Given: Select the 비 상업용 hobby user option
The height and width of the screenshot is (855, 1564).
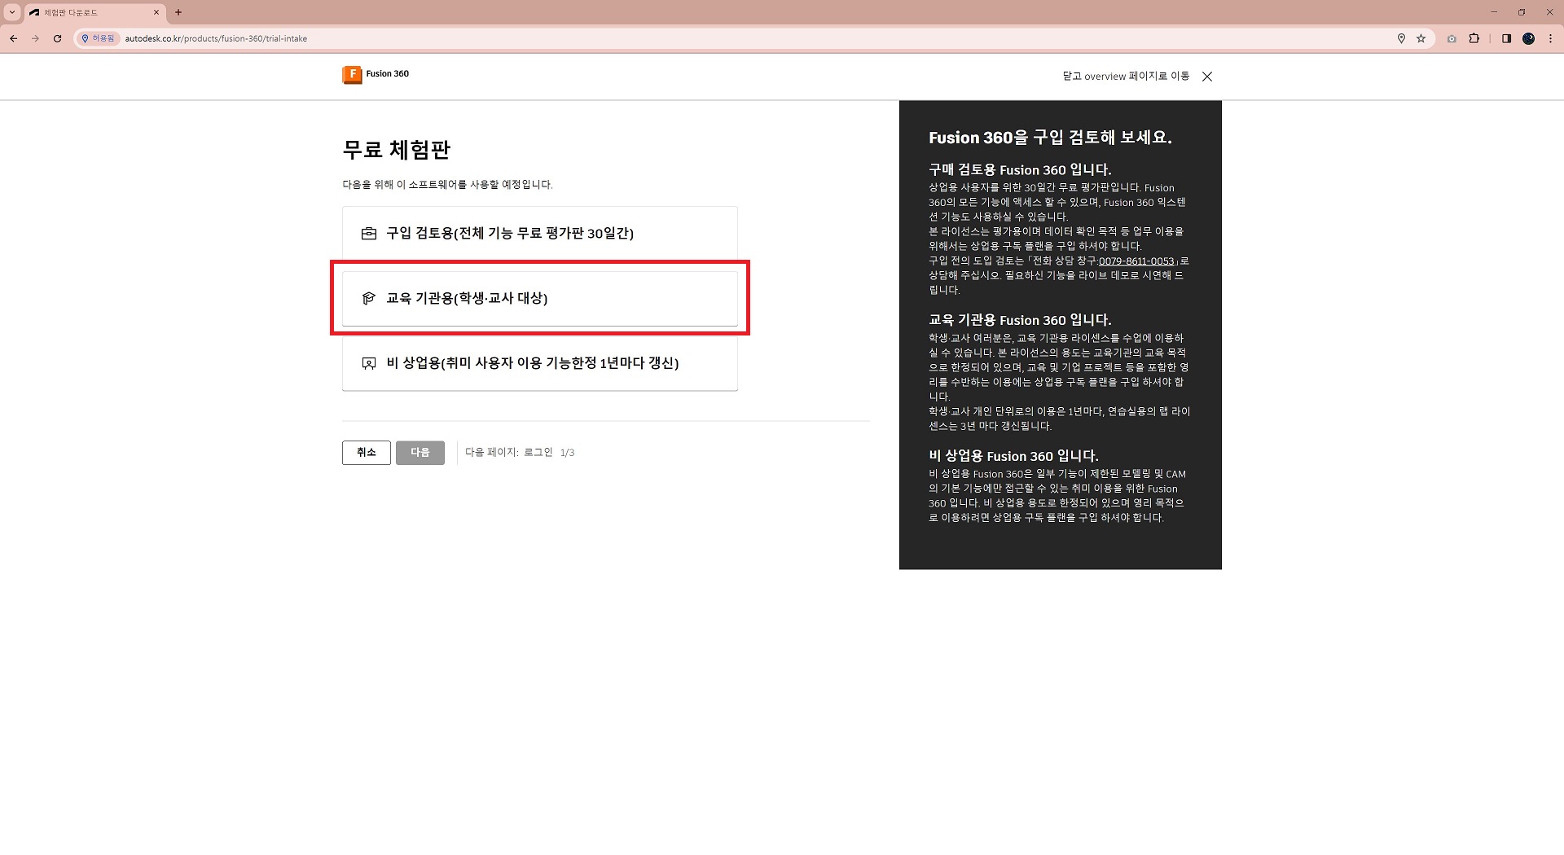Looking at the screenshot, I should [539, 363].
